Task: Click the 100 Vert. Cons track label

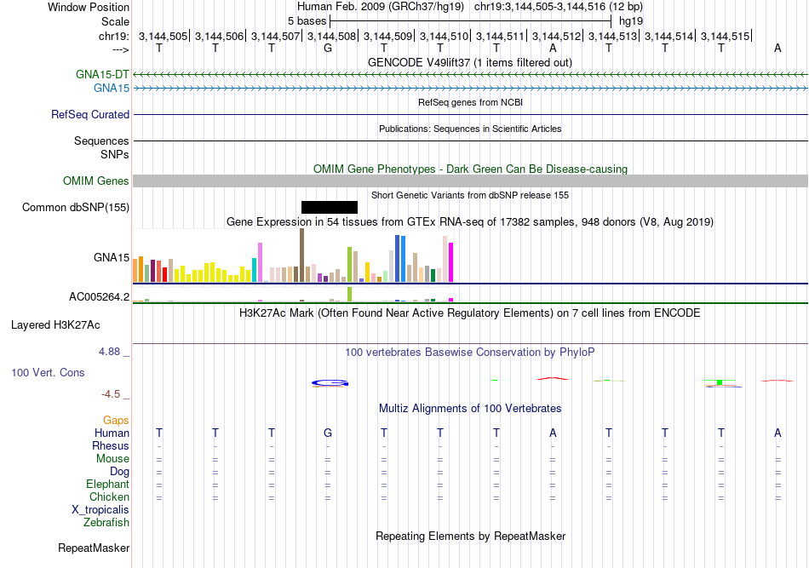Action: 48,372
